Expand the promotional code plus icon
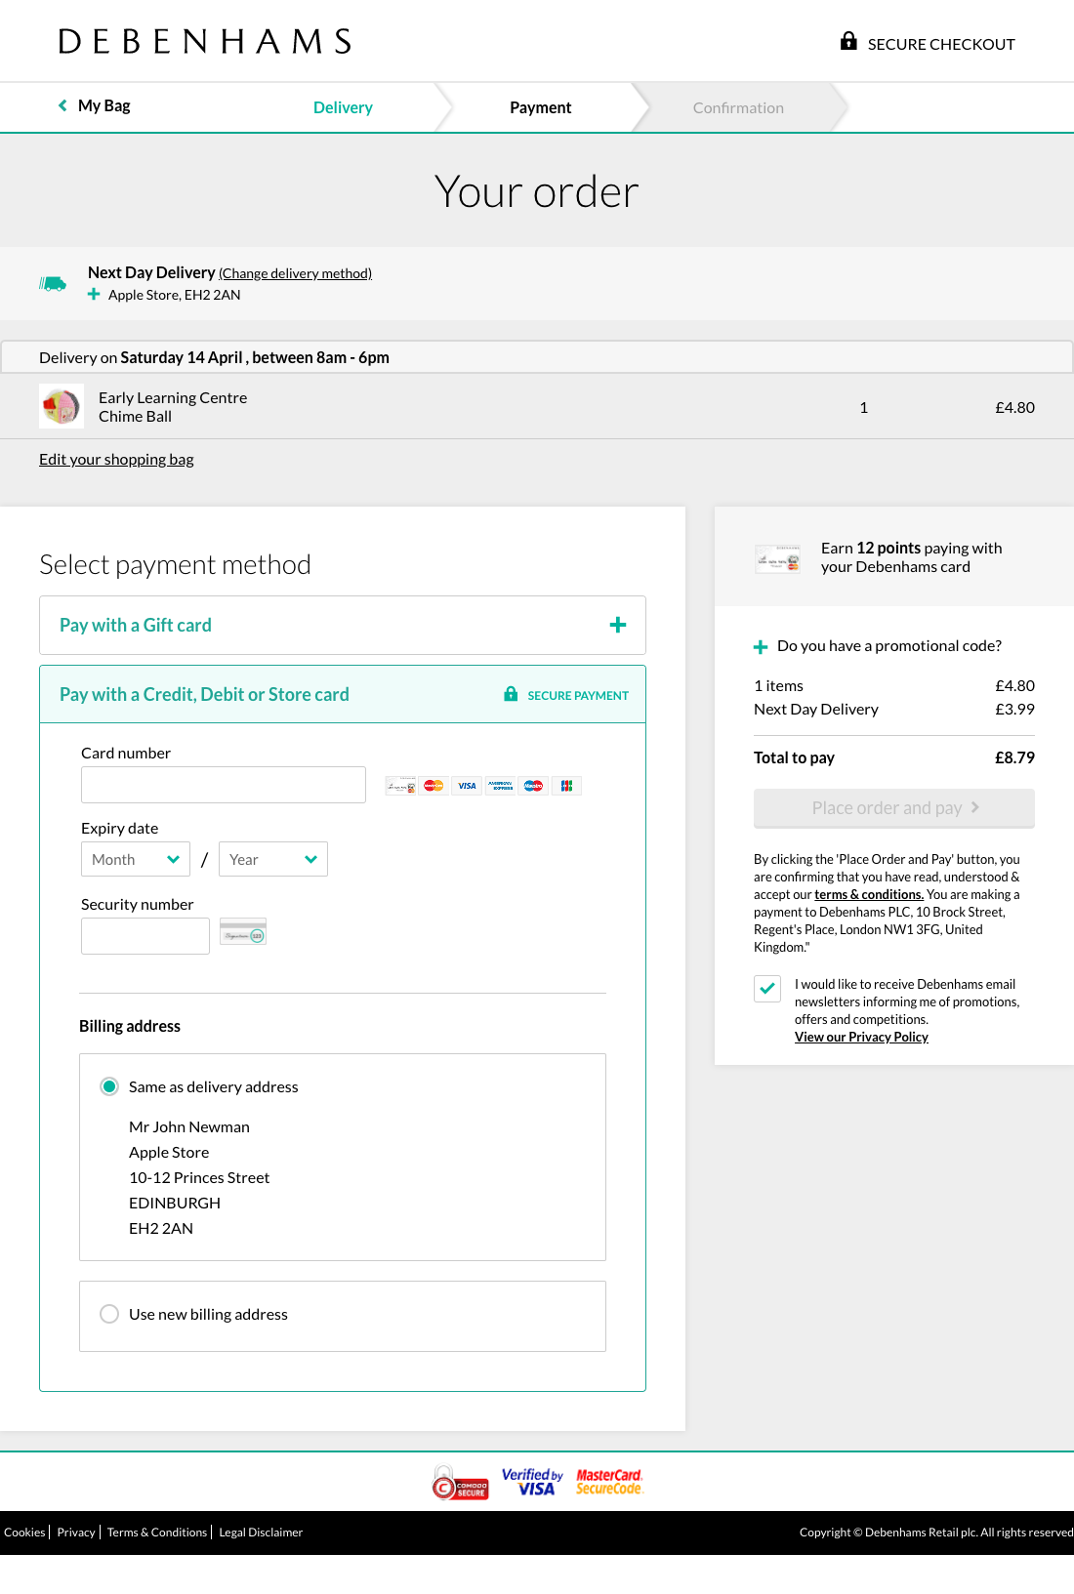The image size is (1074, 1594). (x=761, y=646)
